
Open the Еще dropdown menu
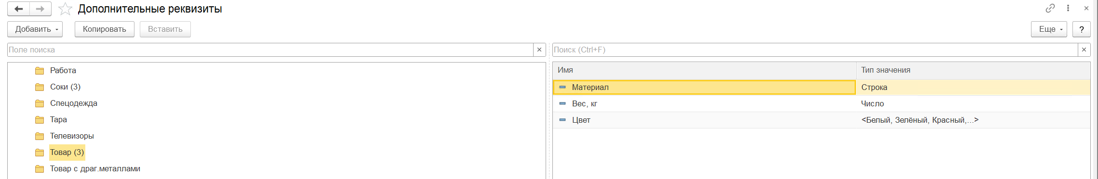1049,29
